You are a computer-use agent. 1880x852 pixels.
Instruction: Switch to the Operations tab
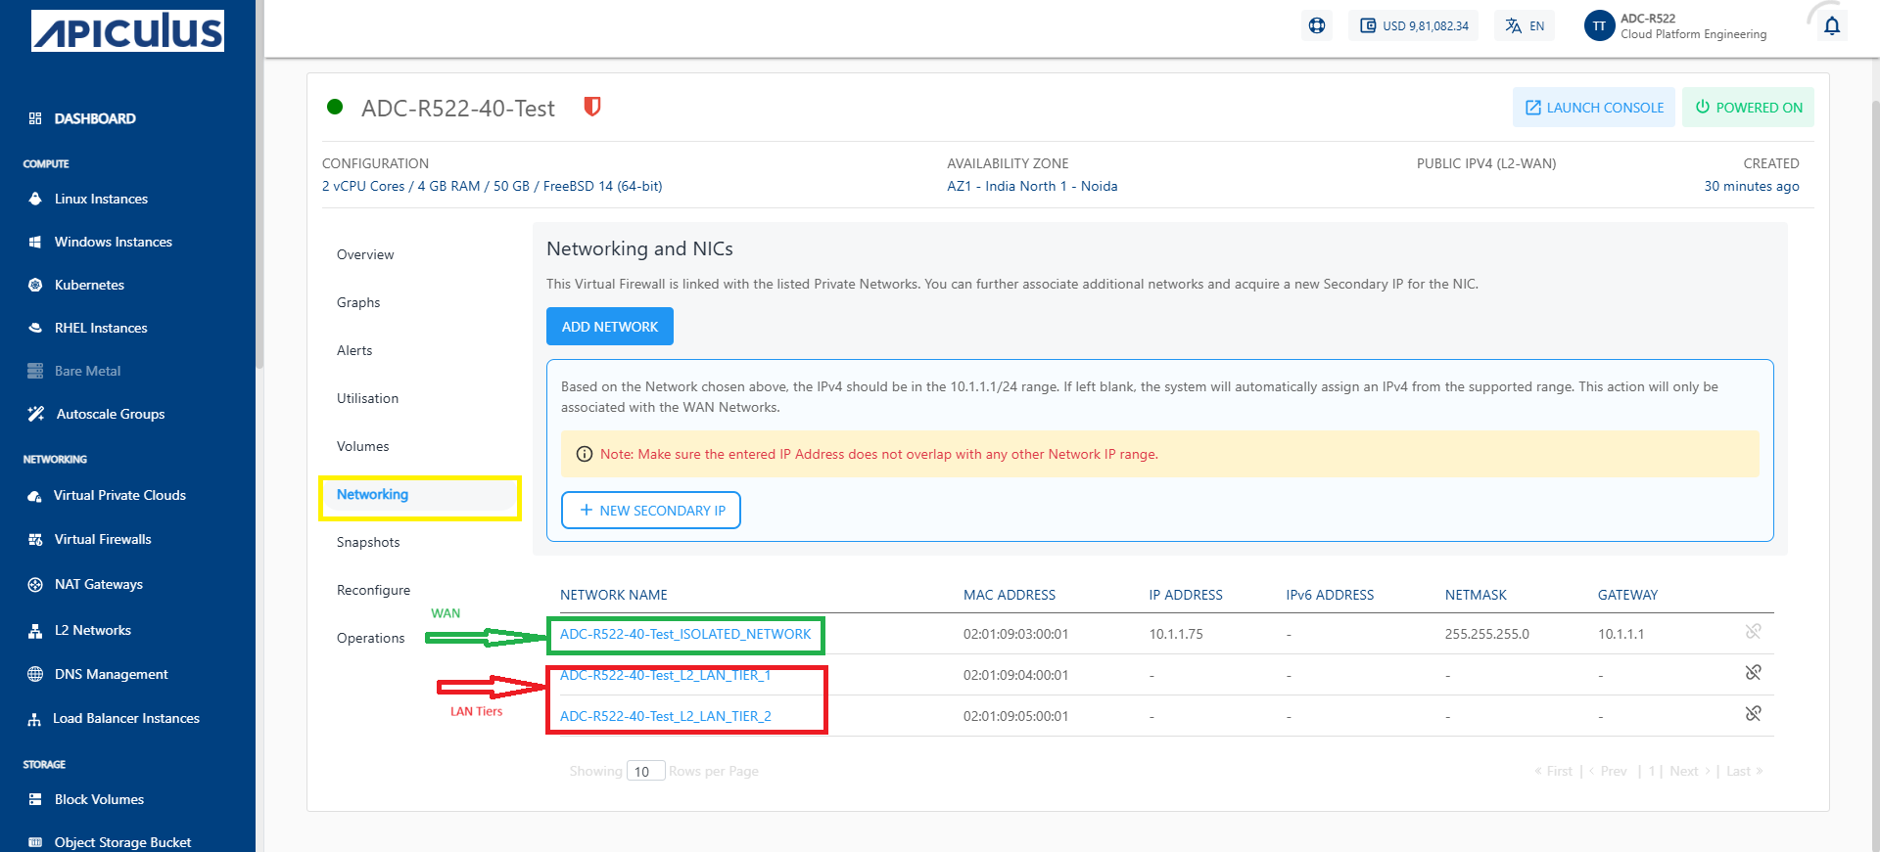click(370, 638)
